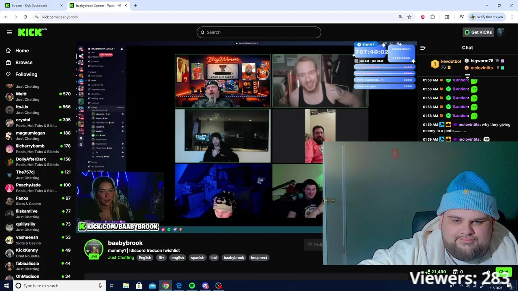Open Chrome three-dot menu
The image size is (518, 291).
point(512,17)
